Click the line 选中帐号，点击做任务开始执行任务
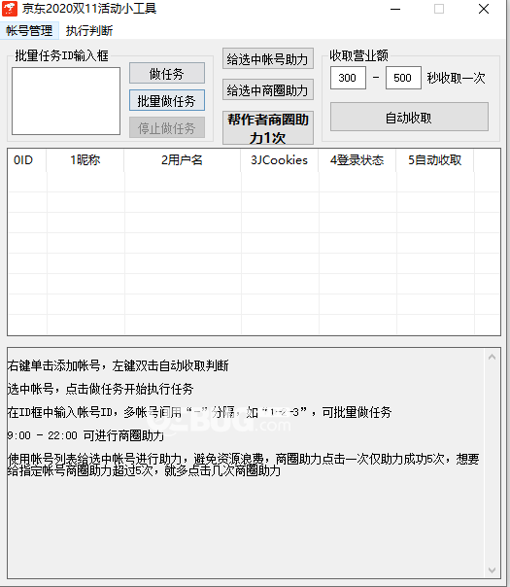 [100, 389]
